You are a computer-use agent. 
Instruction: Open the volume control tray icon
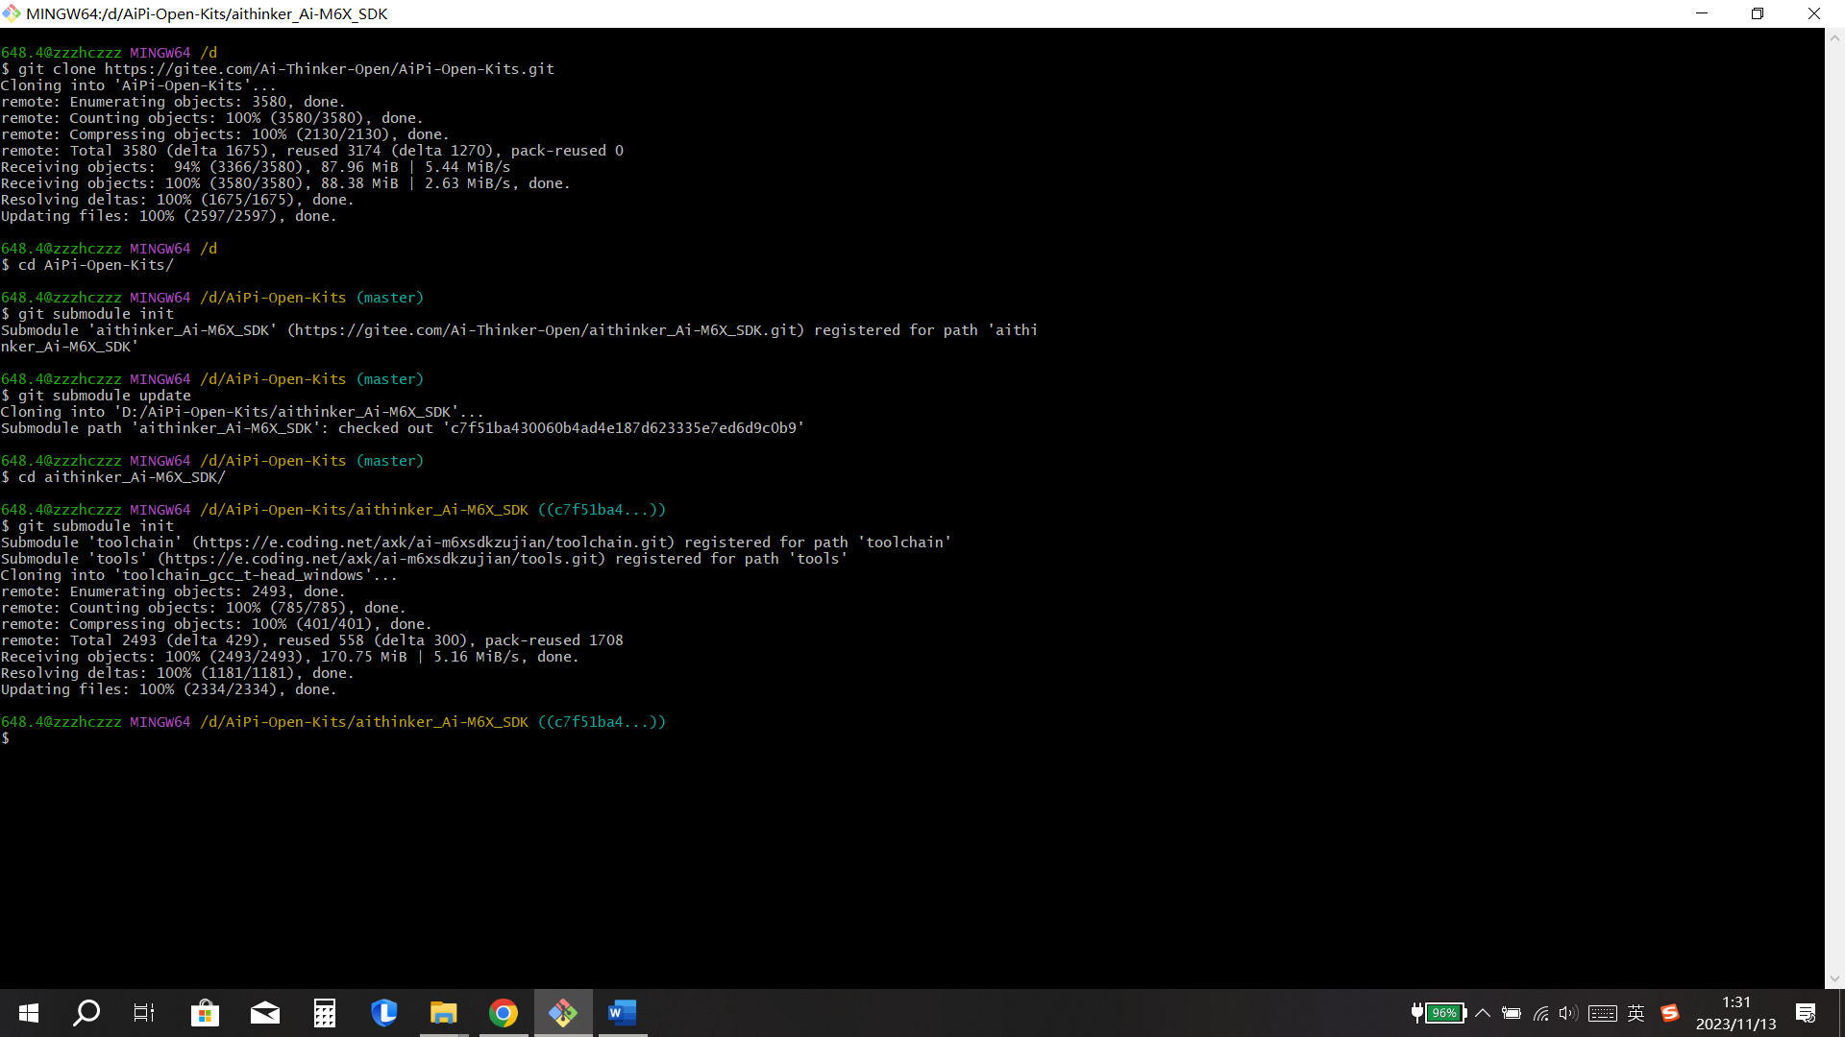[x=1568, y=1013]
